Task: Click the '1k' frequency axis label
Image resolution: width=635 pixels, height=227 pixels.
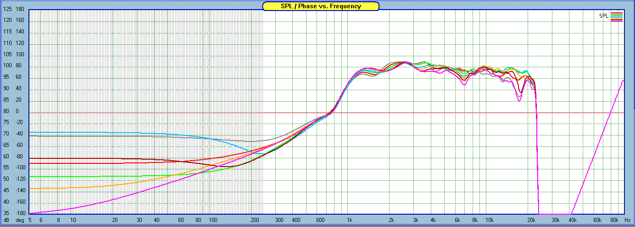Action: [x=349, y=220]
